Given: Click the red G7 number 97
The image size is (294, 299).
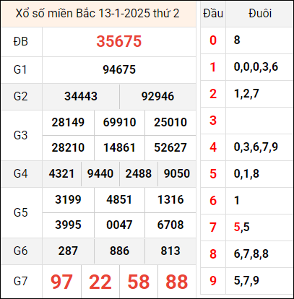Looking at the screenshot, I should point(61,282).
